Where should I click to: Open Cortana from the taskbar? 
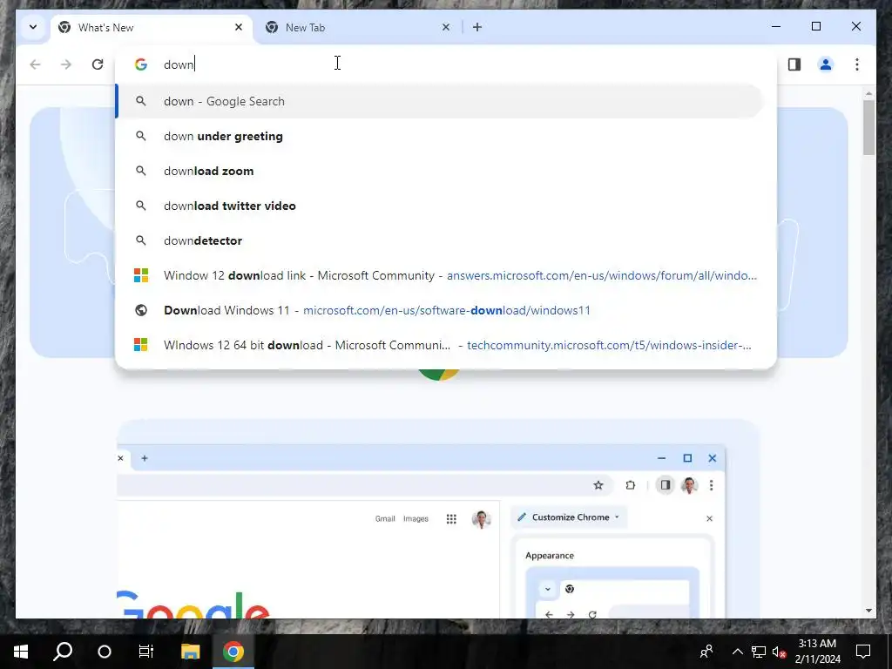[105, 652]
